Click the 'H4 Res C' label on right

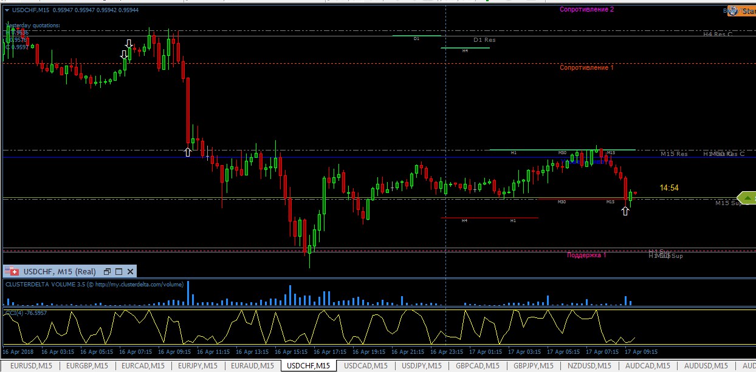coord(718,35)
